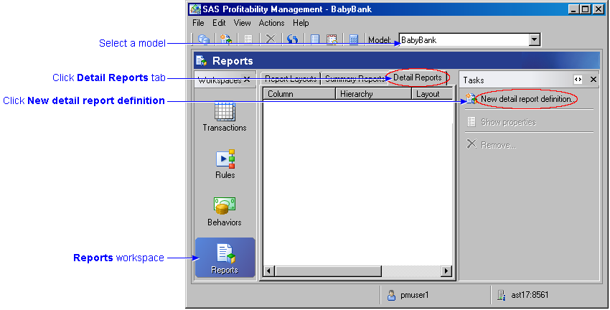Viewport: 610px width, 310px height.
Task: Select the Reports workspace icon
Action: (225, 257)
